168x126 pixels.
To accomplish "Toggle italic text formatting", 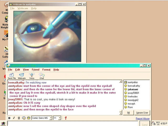I will coord(14,118).
